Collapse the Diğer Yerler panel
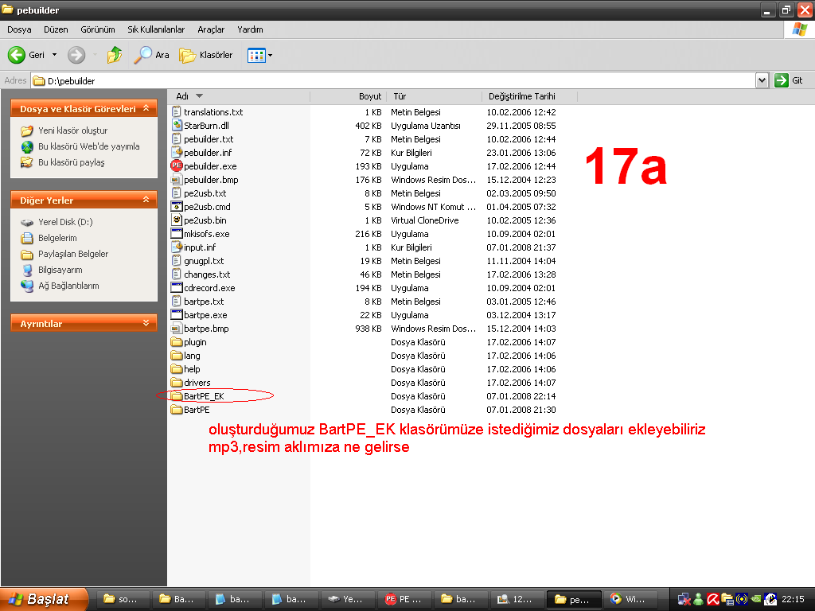The width and height of the screenshot is (815, 611). [146, 200]
